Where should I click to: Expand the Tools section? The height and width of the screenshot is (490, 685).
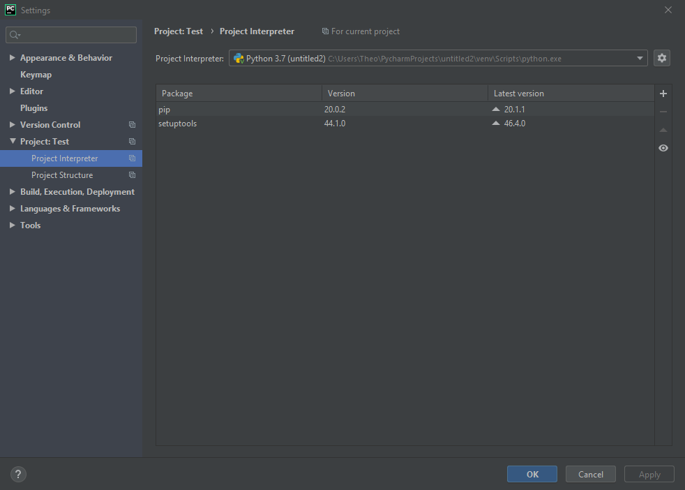[x=13, y=225]
